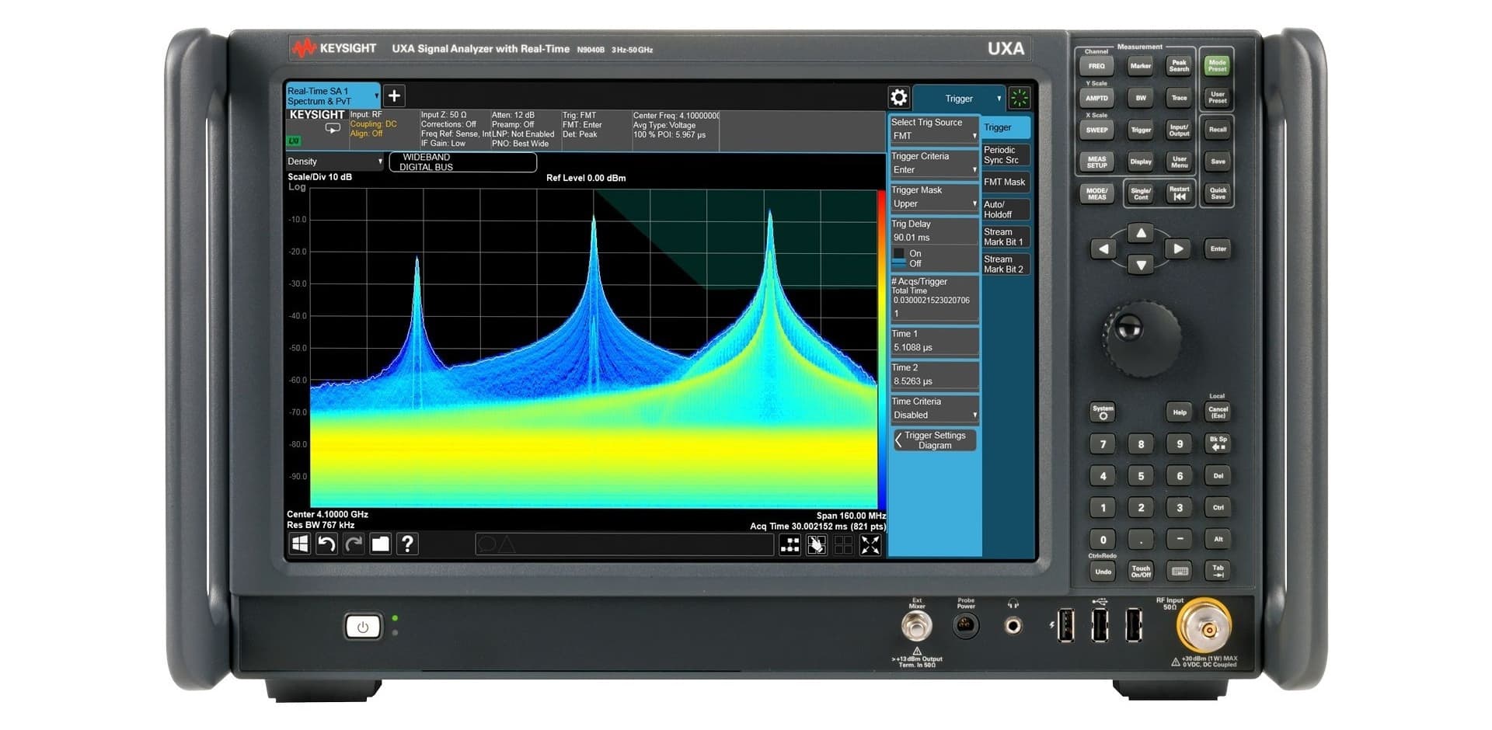Click the green busy indicator icon
Image resolution: width=1492 pixels, height=730 pixels.
[x=1019, y=98]
